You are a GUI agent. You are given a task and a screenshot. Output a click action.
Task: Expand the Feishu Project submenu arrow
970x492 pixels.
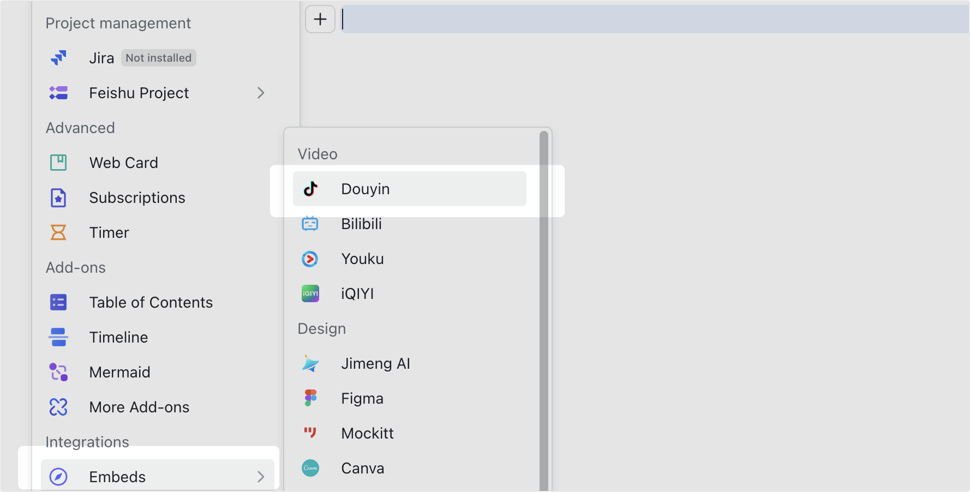coord(261,93)
